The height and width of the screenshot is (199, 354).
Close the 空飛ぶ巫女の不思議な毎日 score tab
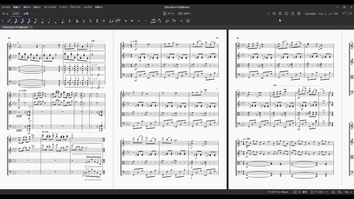point(31,27)
